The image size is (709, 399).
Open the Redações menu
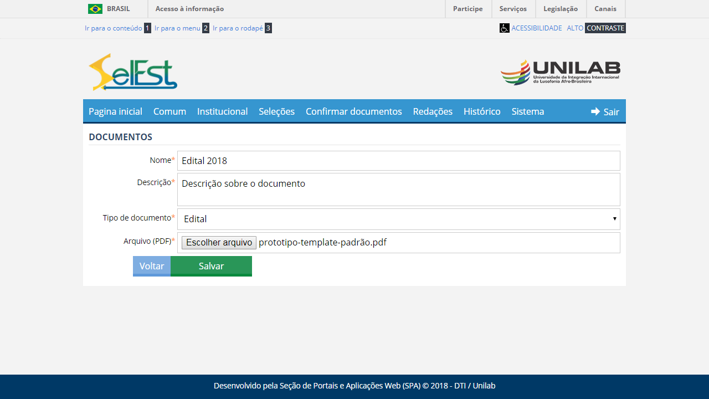point(432,111)
